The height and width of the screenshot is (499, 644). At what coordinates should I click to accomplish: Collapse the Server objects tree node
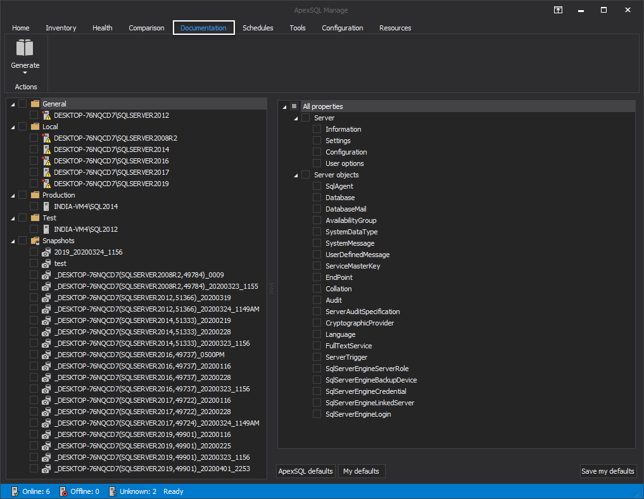tap(296, 175)
